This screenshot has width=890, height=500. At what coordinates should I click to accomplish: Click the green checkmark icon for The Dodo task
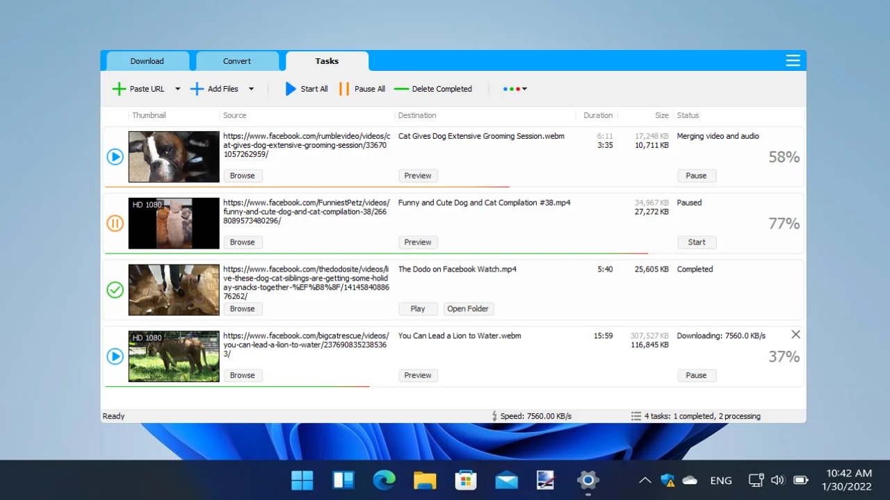[115, 290]
